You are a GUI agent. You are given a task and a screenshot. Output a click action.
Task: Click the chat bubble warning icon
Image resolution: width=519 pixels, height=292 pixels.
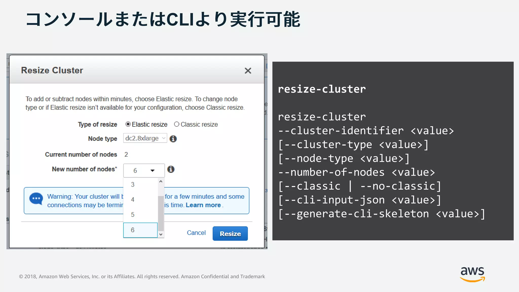pyautogui.click(x=36, y=199)
